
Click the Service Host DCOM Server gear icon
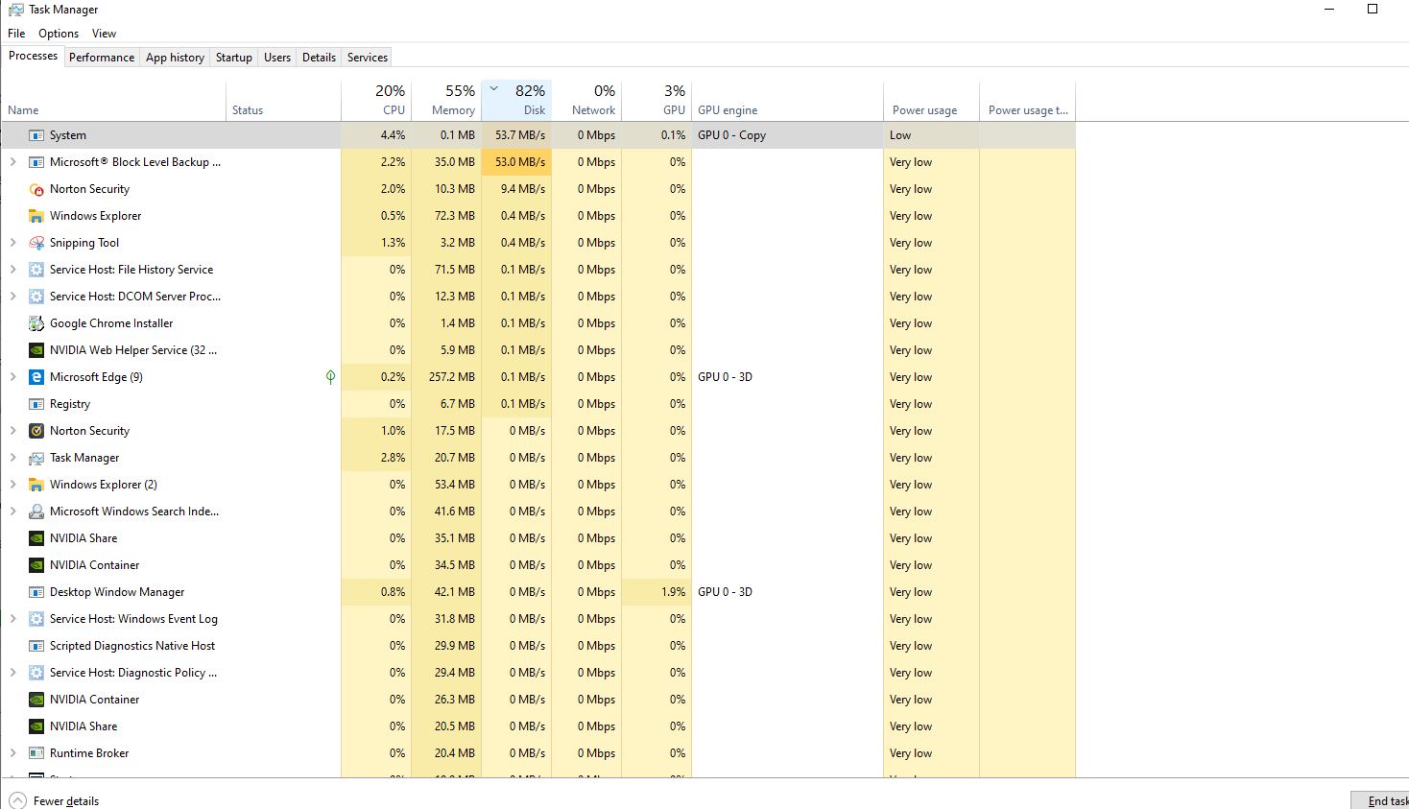36,297
